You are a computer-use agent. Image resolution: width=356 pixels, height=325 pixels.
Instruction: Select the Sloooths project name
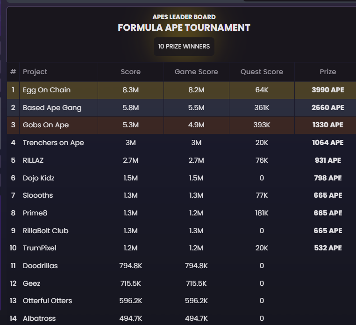tap(38, 195)
